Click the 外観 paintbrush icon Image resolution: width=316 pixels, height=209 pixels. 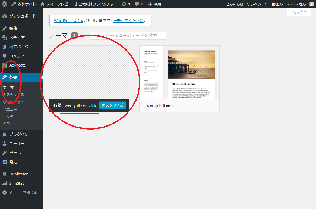tap(5, 77)
